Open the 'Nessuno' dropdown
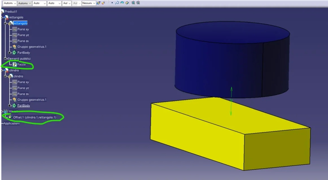328x180 pixels. tap(89, 3)
